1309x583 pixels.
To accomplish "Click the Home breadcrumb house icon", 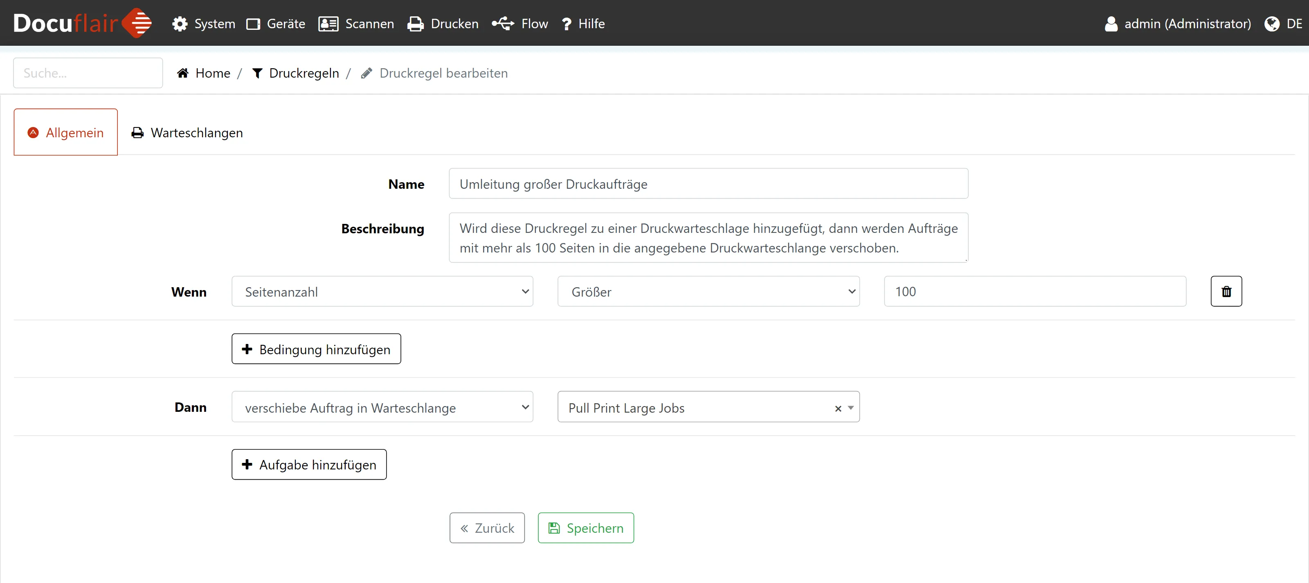I will click(183, 73).
